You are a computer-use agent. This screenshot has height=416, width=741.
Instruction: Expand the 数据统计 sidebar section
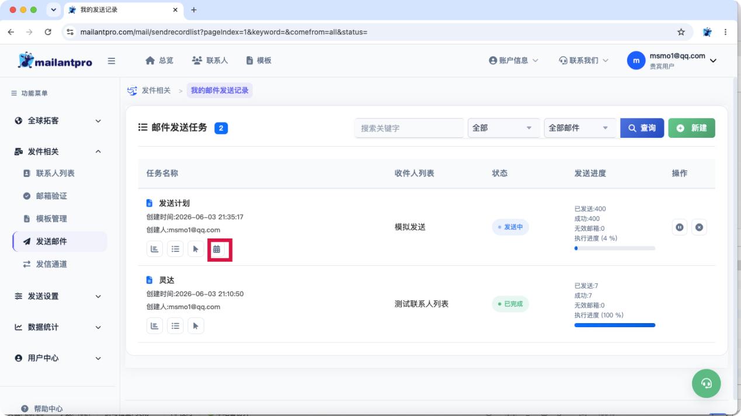58,327
